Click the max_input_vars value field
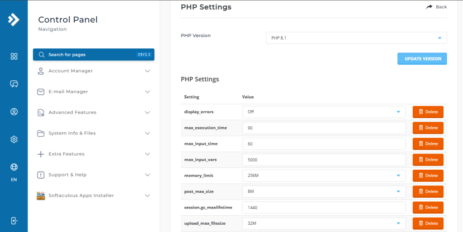The height and width of the screenshot is (232, 463). (x=324, y=160)
